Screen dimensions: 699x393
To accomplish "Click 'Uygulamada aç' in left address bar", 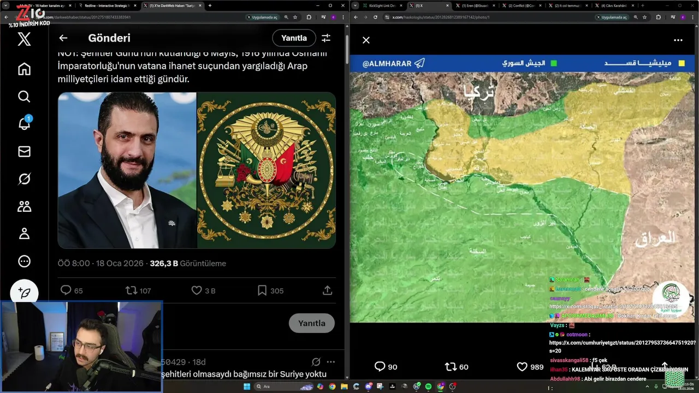I will pos(262,17).
